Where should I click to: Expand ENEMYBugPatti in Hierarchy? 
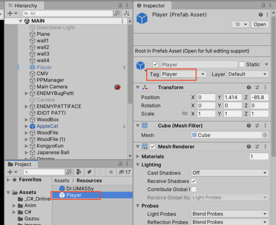26,93
